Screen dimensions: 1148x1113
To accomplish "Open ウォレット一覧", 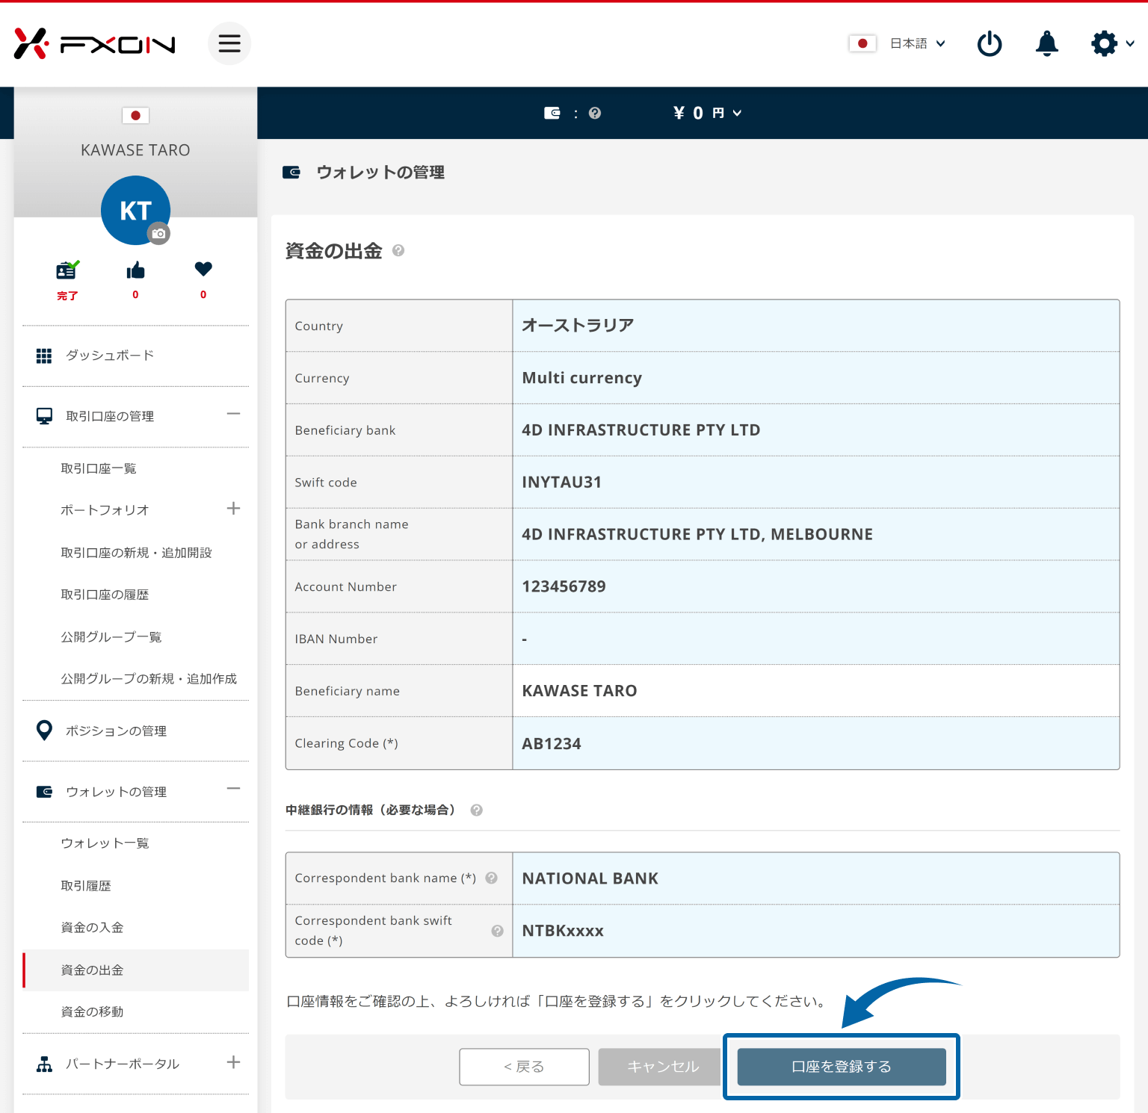I will [105, 843].
